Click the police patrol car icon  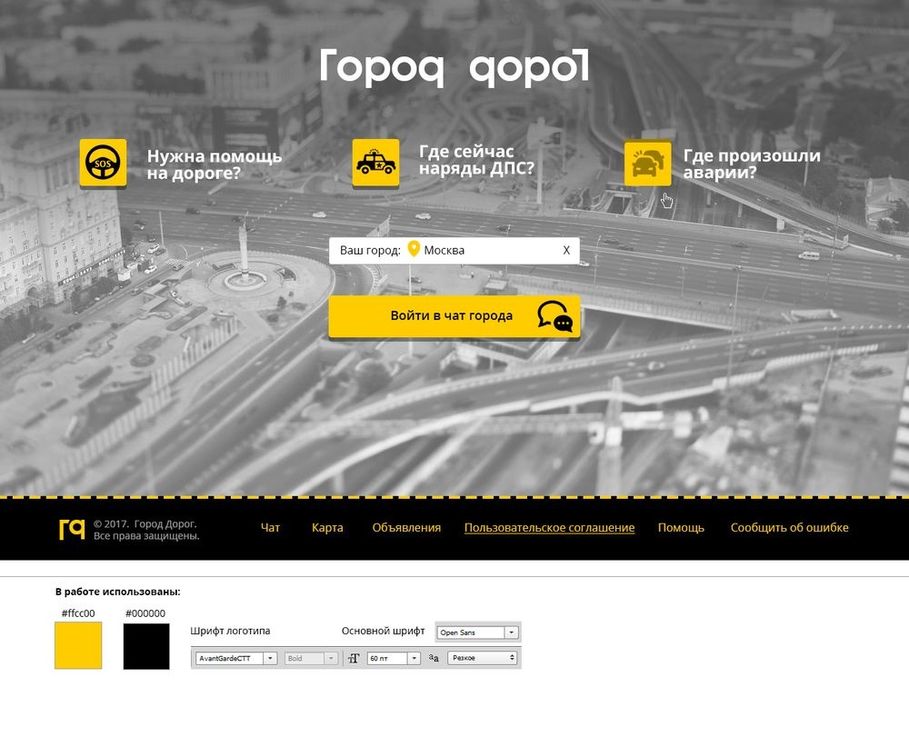[375, 164]
